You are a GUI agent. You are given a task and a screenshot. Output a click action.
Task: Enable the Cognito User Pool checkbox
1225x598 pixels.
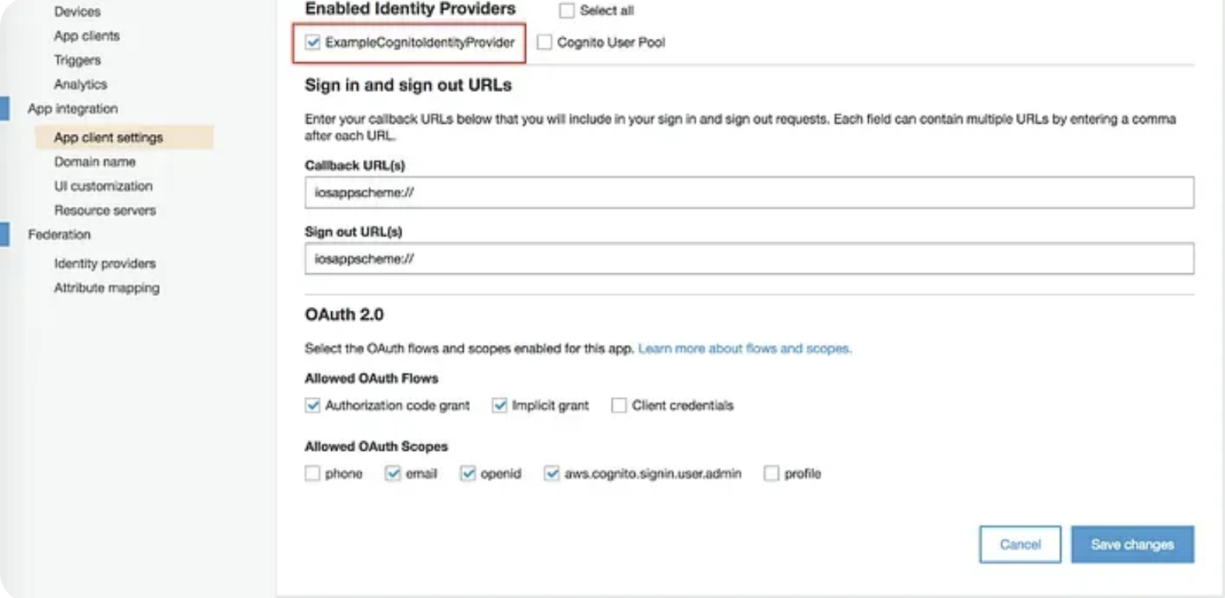point(545,42)
